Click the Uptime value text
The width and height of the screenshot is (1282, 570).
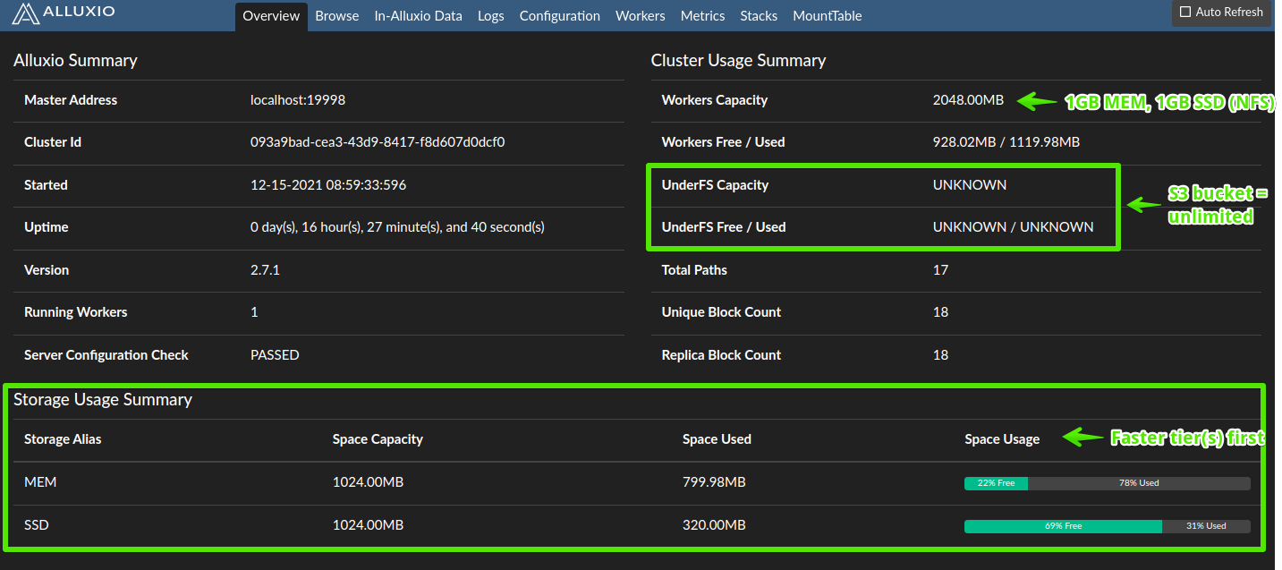[x=397, y=227]
